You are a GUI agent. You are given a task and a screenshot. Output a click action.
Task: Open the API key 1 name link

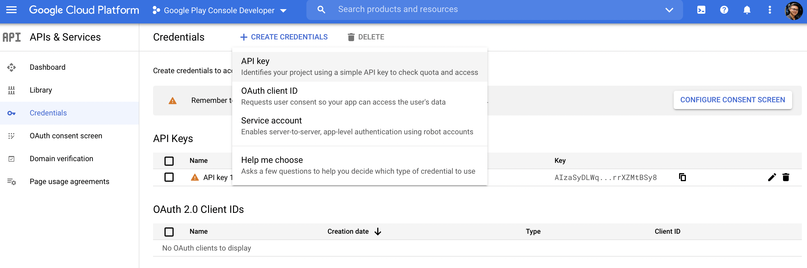click(218, 177)
